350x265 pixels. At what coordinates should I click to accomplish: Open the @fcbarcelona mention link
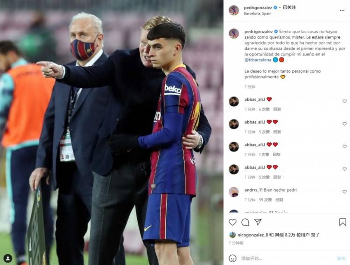[x=258, y=60]
